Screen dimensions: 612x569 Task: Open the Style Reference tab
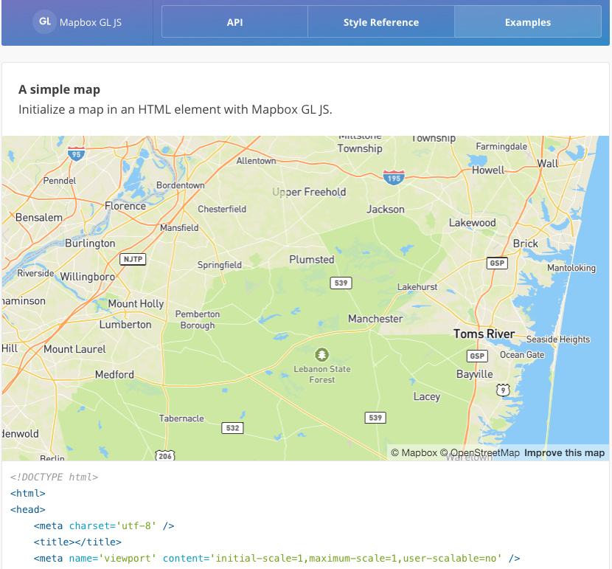[x=381, y=22]
